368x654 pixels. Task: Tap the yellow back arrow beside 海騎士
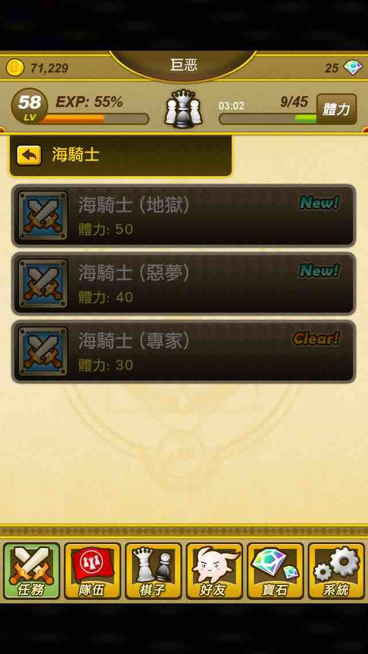point(29,155)
